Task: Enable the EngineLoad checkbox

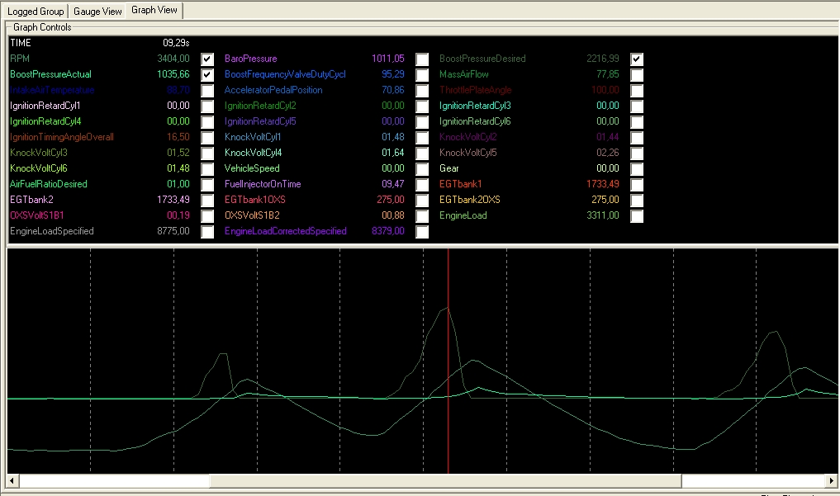Action: pos(637,216)
